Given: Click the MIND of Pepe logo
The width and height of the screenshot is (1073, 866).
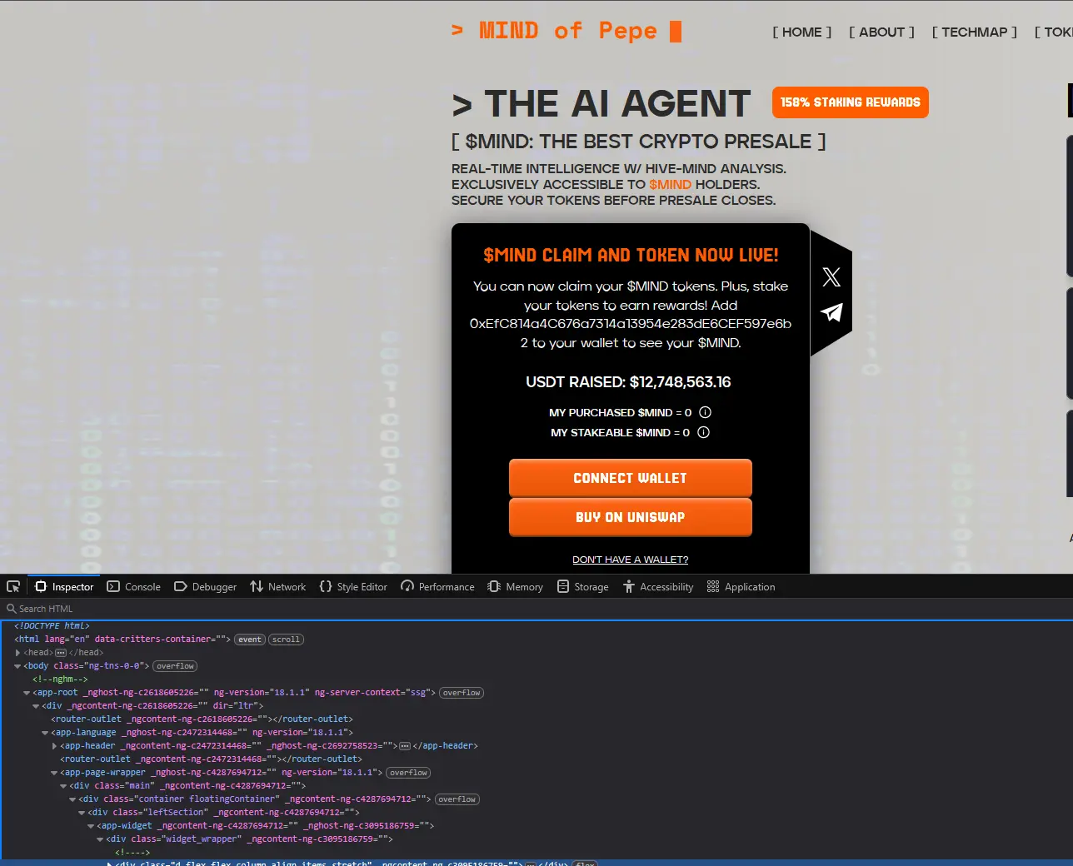Looking at the screenshot, I should [566, 31].
